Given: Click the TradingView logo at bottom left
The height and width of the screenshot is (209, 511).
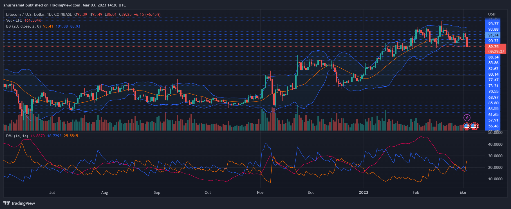Looking at the screenshot, I should pos(19,203).
